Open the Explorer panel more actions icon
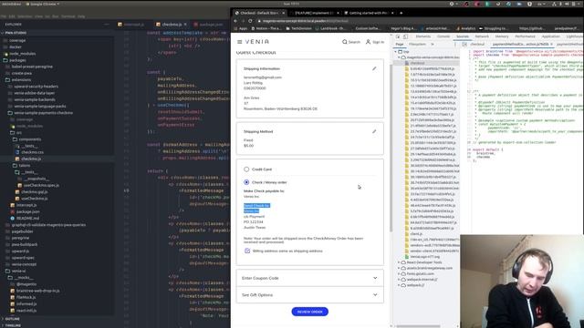The image size is (584, 328). 107,25
